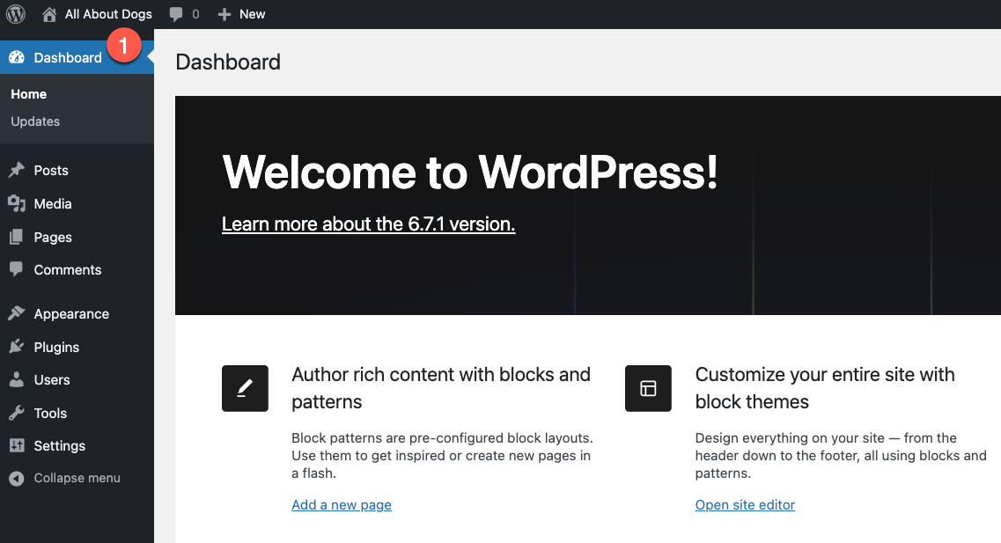
Task: Click Customize your entire site heading
Action: [825, 388]
